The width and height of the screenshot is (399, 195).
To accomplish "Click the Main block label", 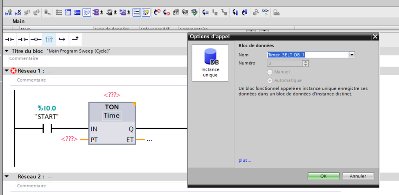I will click(x=18, y=22).
